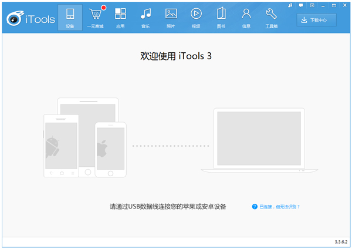This screenshot has height=249, width=352.
Task: Click the 下载中心 download center button
Action: 319,20
